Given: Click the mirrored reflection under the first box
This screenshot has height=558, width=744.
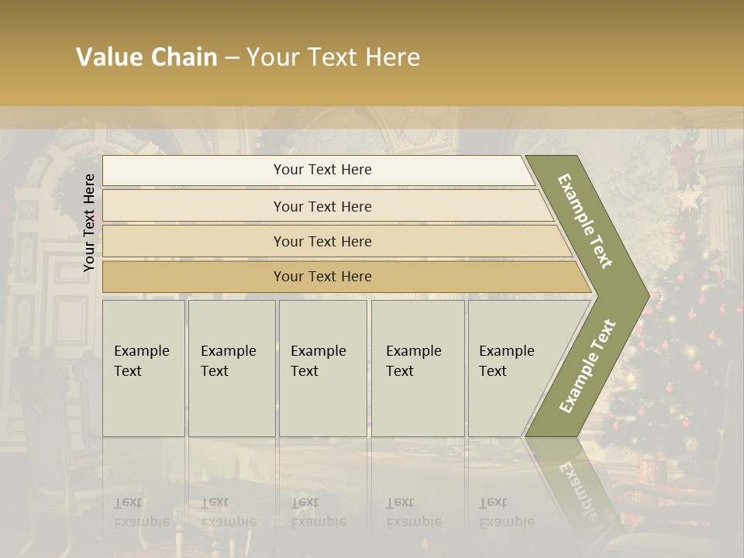Looking at the screenshot, I should [x=142, y=512].
